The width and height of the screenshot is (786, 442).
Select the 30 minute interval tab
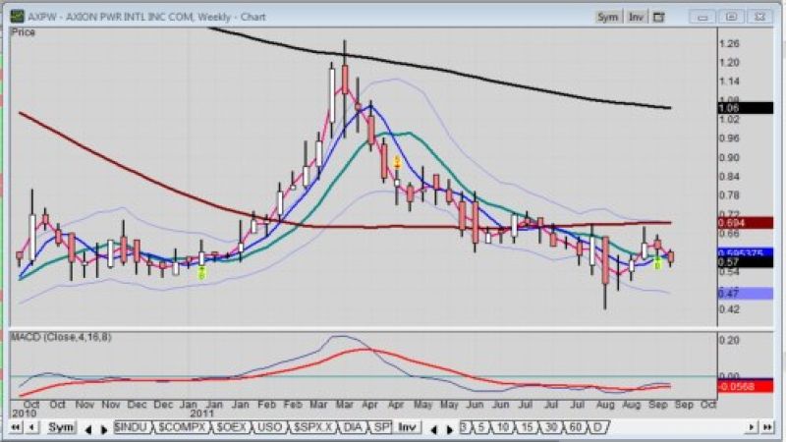[551, 427]
